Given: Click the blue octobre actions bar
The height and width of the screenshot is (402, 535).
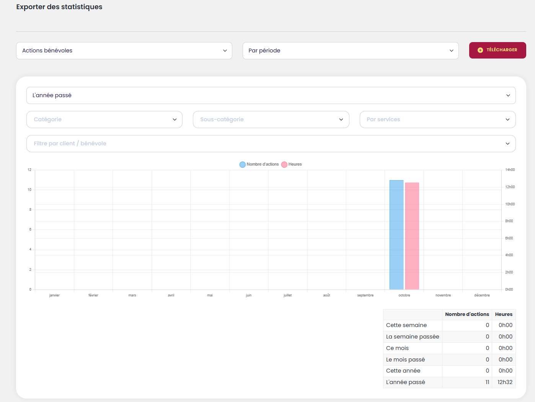Looking at the screenshot, I should (x=396, y=234).
